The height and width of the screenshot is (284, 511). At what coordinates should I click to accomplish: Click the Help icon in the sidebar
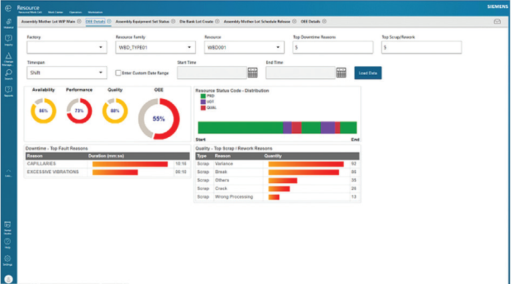8,241
